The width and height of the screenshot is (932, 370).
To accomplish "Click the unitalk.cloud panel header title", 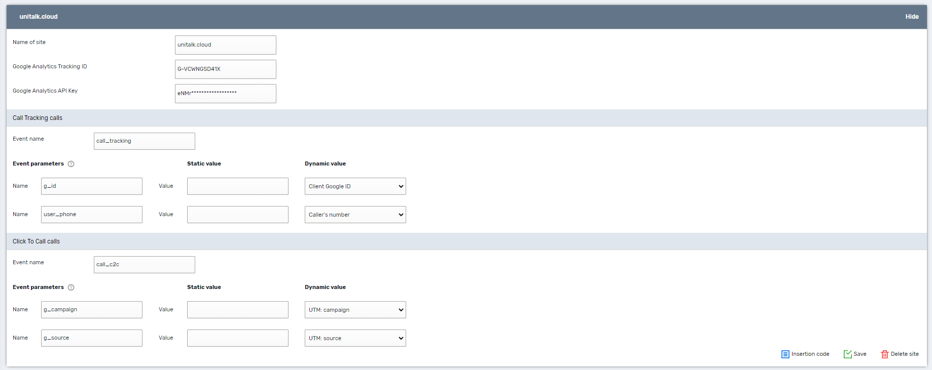I will 39,17.
